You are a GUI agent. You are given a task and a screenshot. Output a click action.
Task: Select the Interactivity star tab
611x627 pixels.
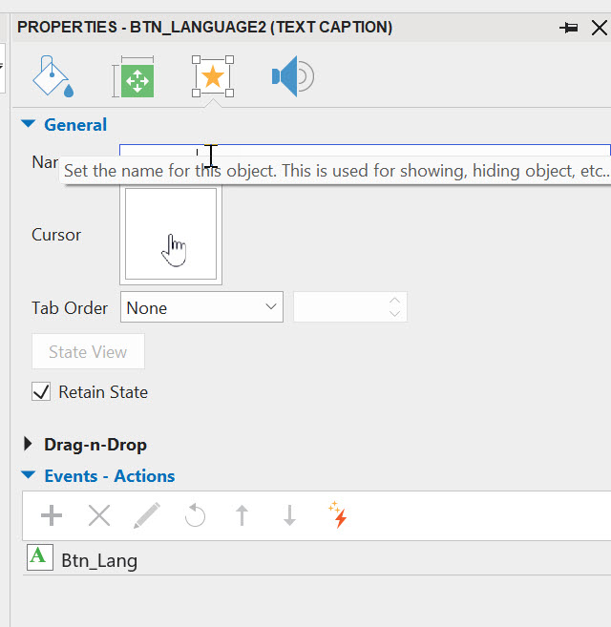click(x=213, y=76)
